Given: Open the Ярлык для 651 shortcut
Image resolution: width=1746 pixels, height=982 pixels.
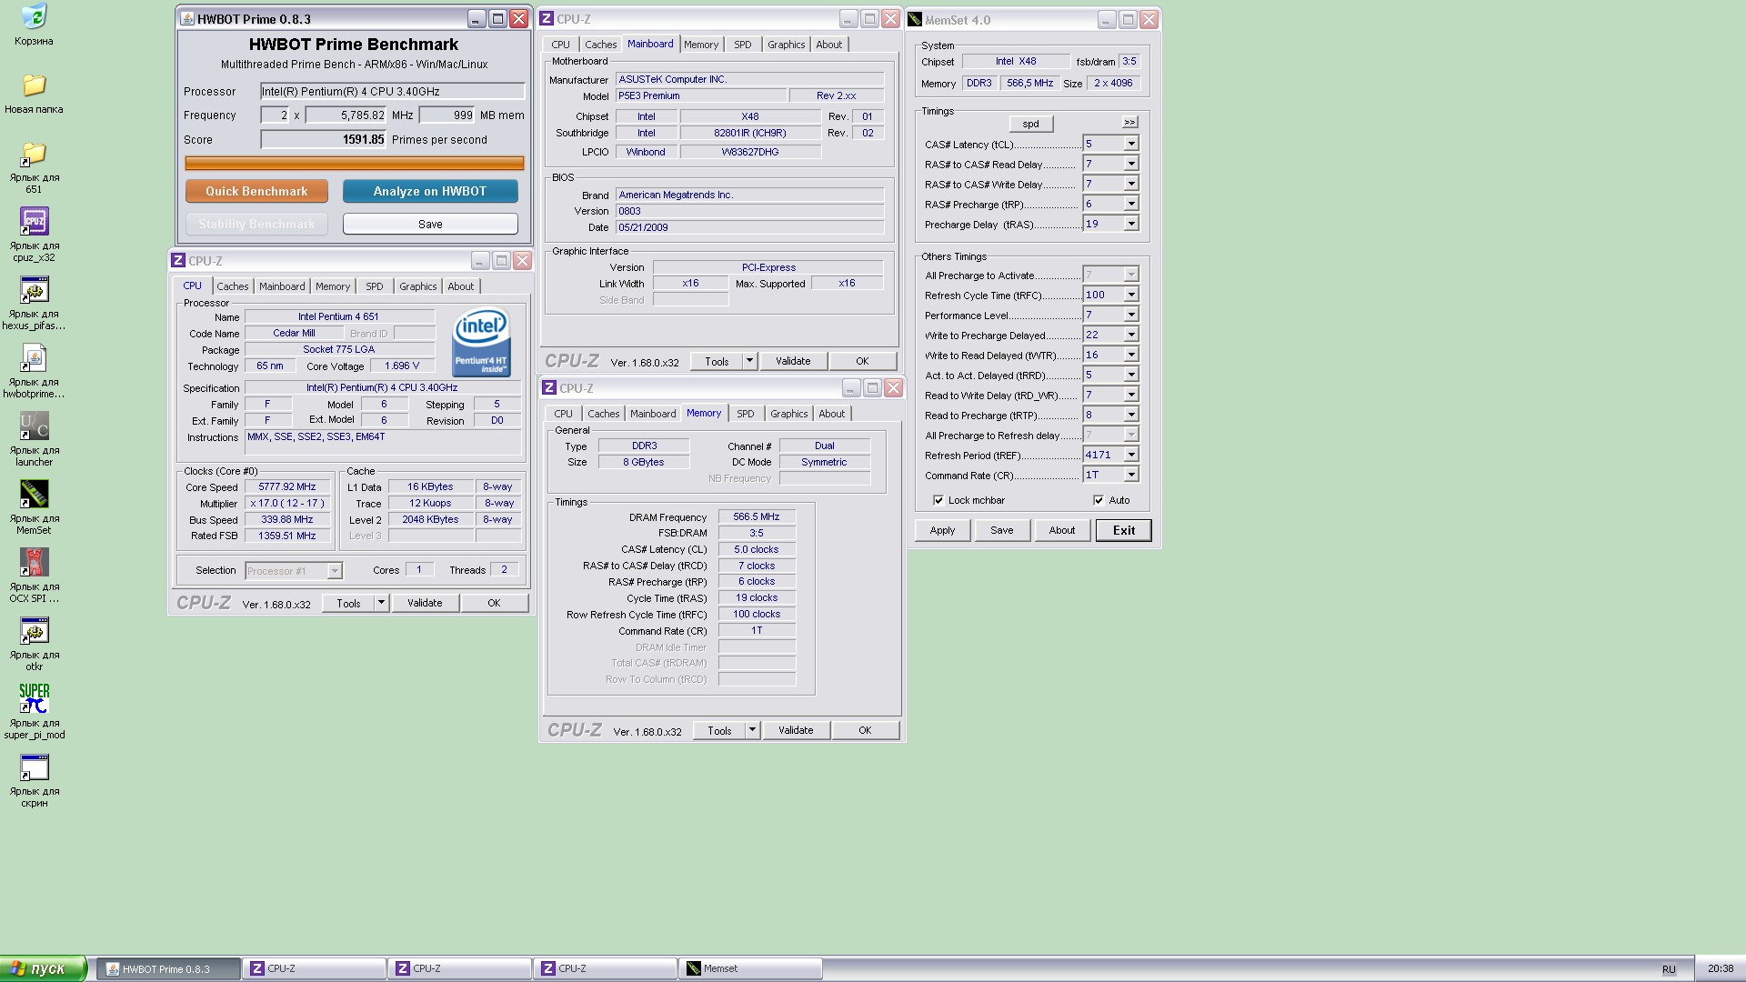Looking at the screenshot, I should [x=34, y=167].
